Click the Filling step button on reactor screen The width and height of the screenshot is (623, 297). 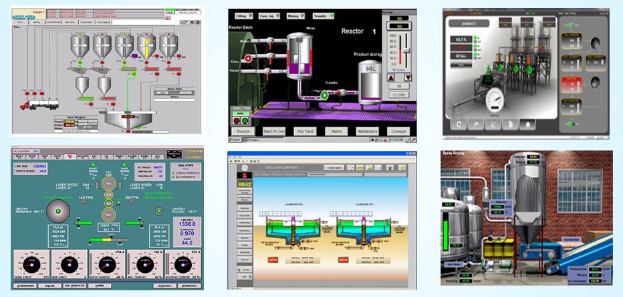(x=244, y=16)
